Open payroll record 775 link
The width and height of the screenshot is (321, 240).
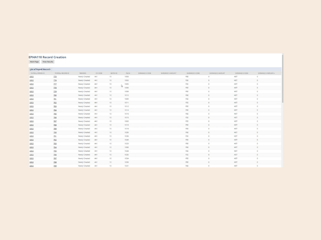55,77
